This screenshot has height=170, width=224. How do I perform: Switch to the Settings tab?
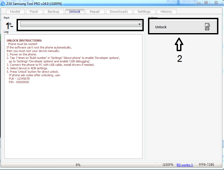(x=144, y=11)
